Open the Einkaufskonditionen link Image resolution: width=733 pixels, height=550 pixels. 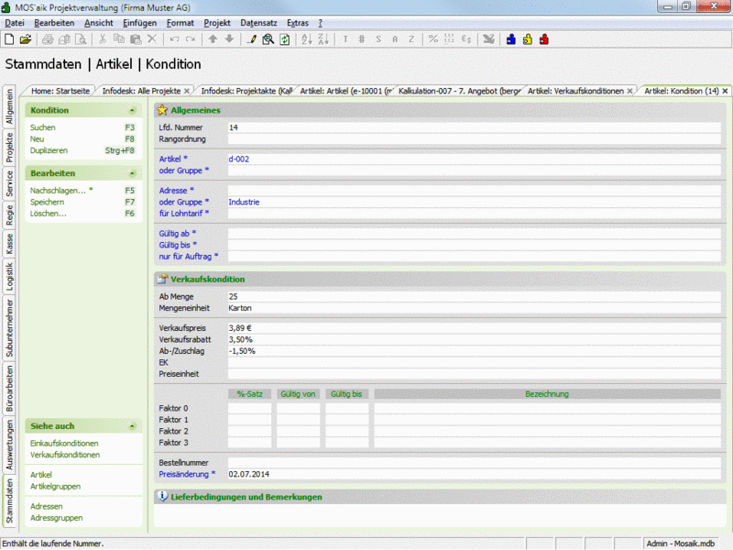tap(64, 444)
